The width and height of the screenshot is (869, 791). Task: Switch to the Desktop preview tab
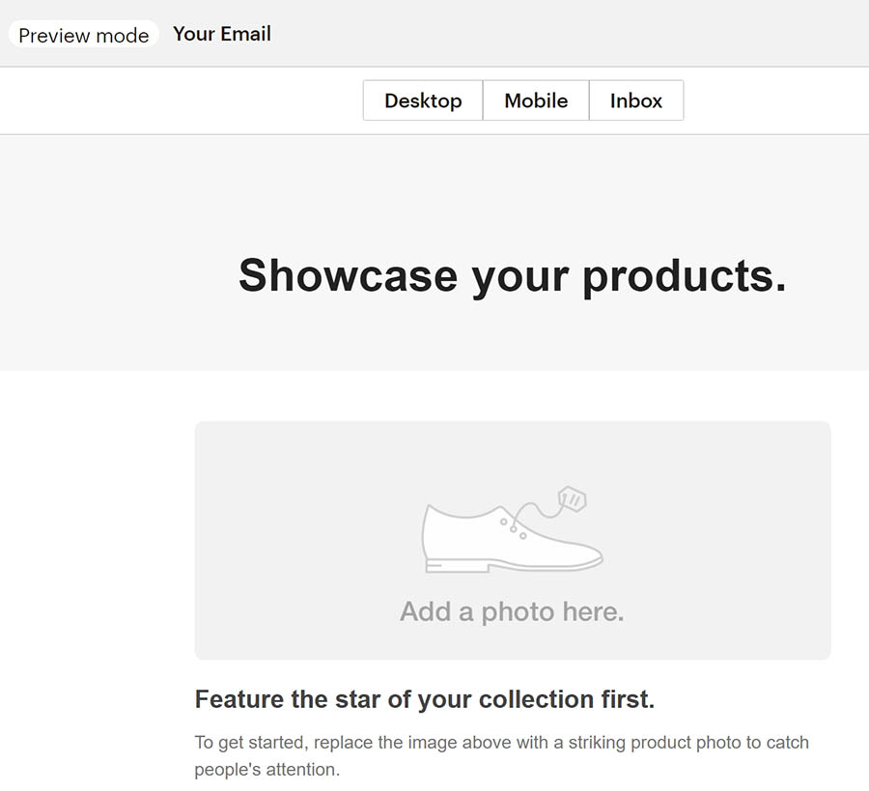pos(423,100)
